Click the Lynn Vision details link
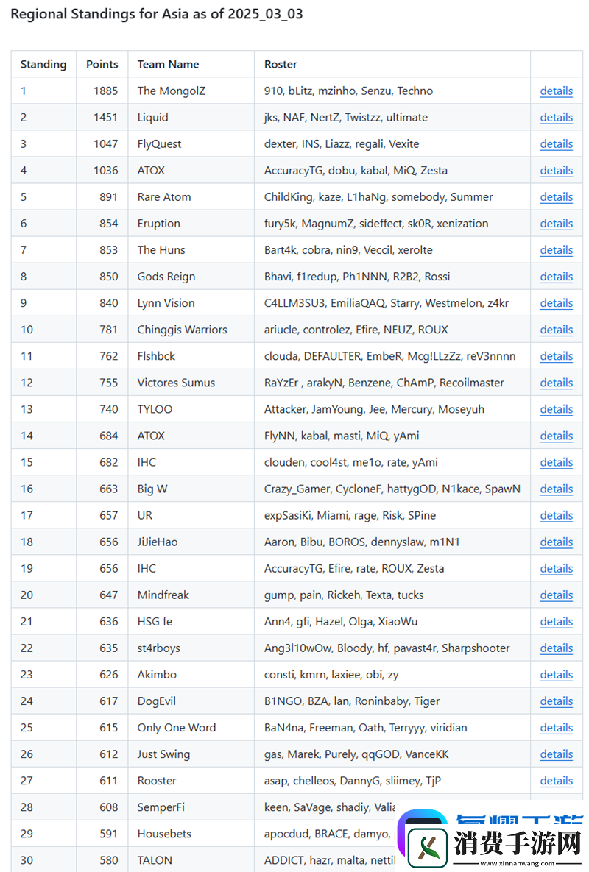589x872 pixels. click(556, 303)
